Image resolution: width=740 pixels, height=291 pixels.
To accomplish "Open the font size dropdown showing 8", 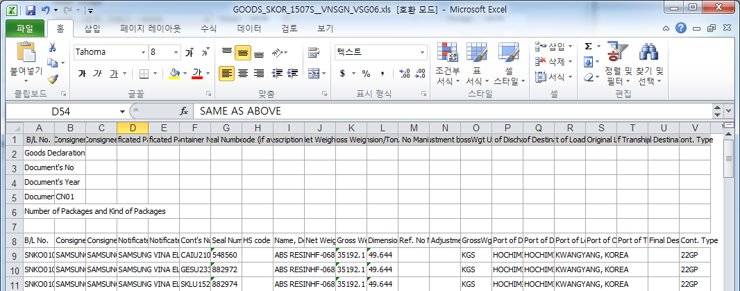I will (176, 53).
